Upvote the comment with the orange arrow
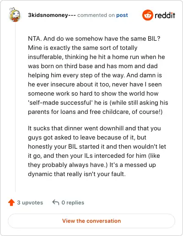This screenshot has width=183, height=236. click(x=11, y=203)
